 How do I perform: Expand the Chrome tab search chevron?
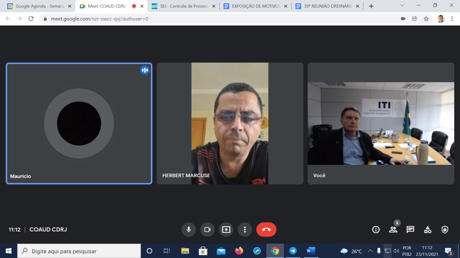pos(402,5)
